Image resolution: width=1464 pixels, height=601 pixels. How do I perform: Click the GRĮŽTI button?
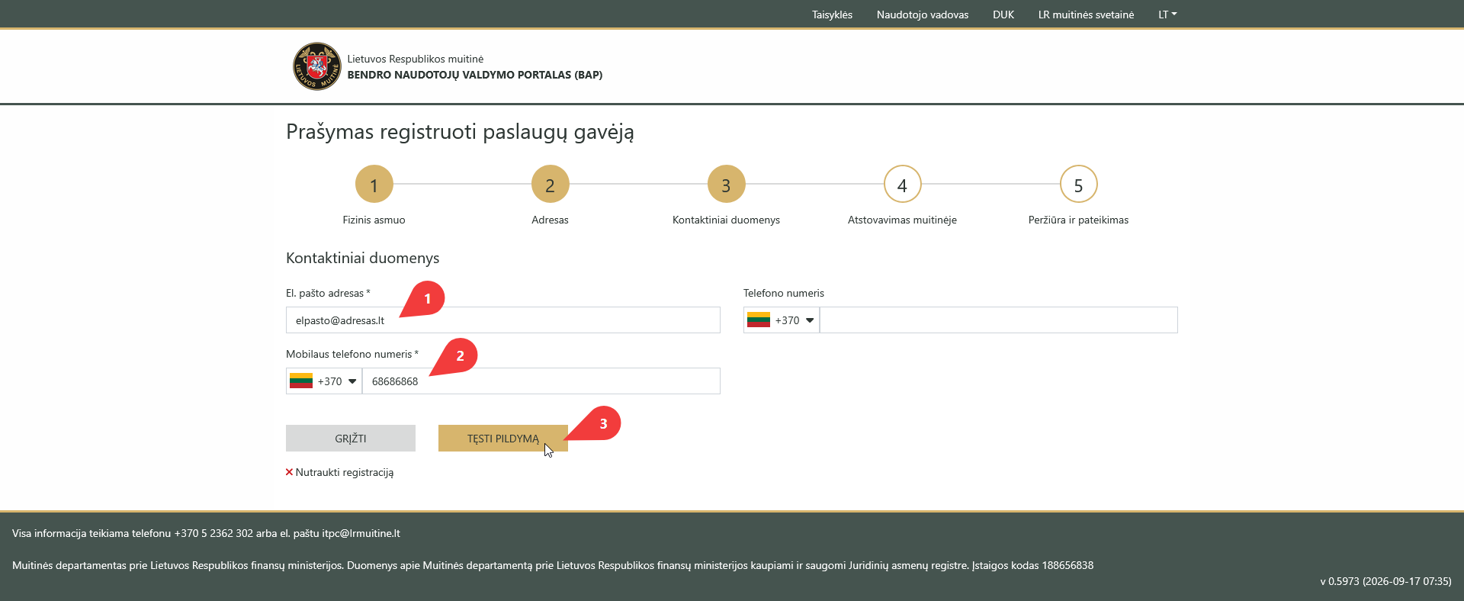[x=351, y=439]
